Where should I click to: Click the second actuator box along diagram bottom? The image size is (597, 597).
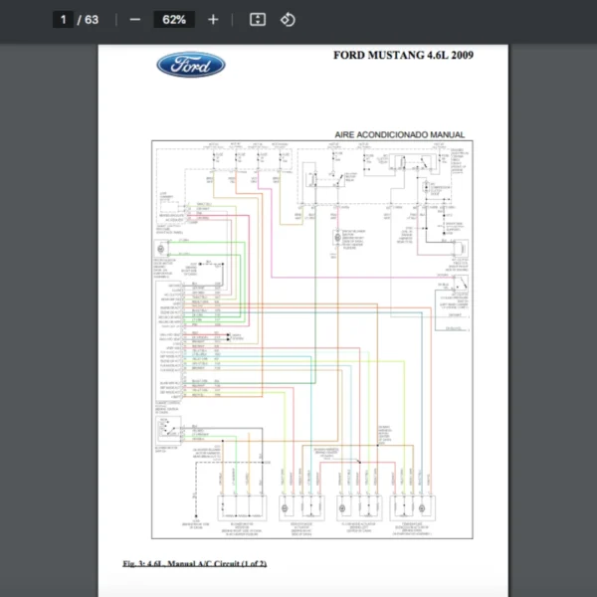(299, 507)
